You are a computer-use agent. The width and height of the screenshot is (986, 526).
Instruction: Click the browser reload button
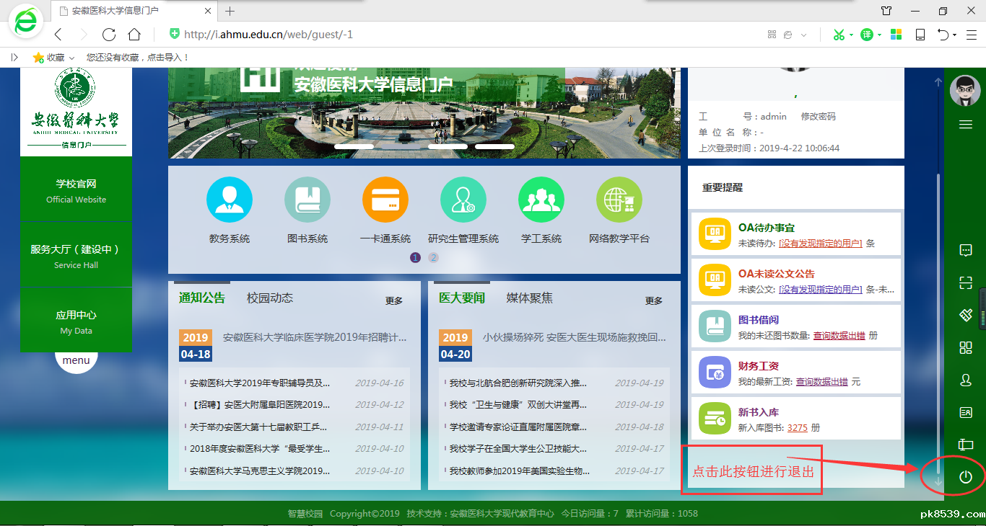click(109, 35)
